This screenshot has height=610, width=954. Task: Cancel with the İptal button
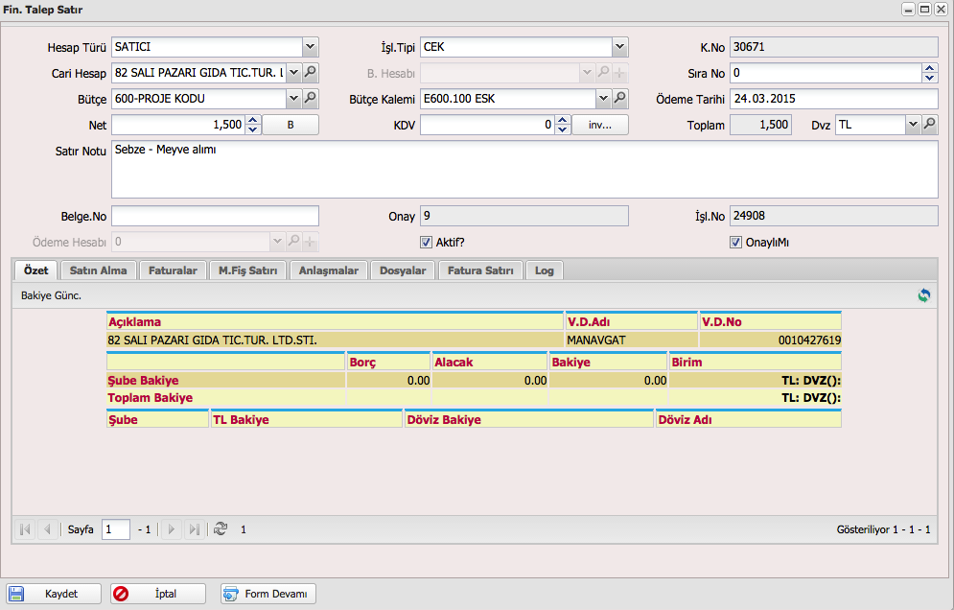click(158, 594)
